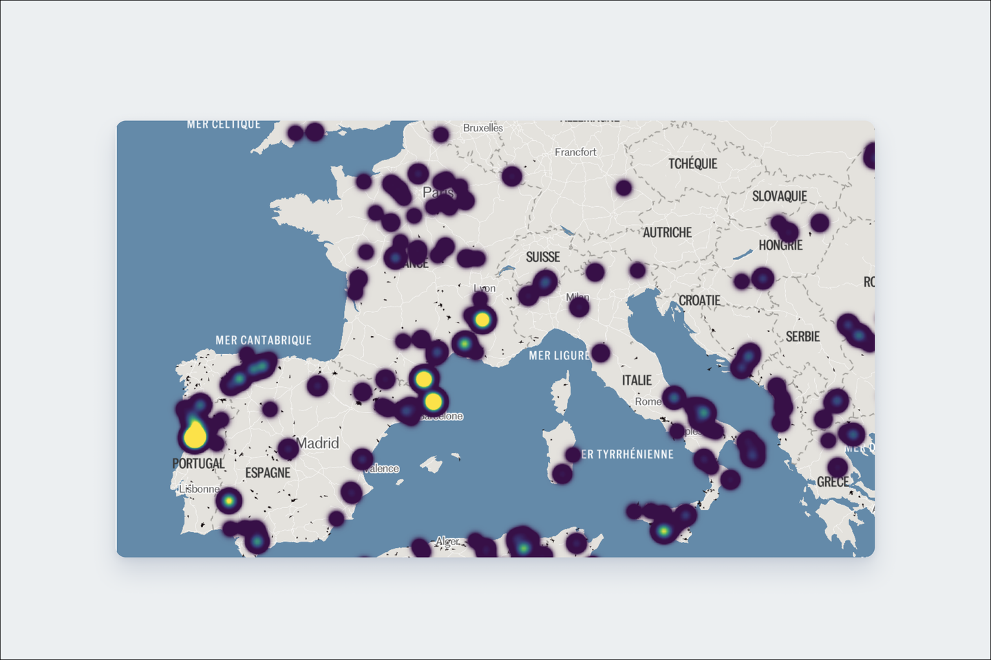This screenshot has width=991, height=660.
Task: Click the Bruxelles city label
Action: (x=483, y=128)
